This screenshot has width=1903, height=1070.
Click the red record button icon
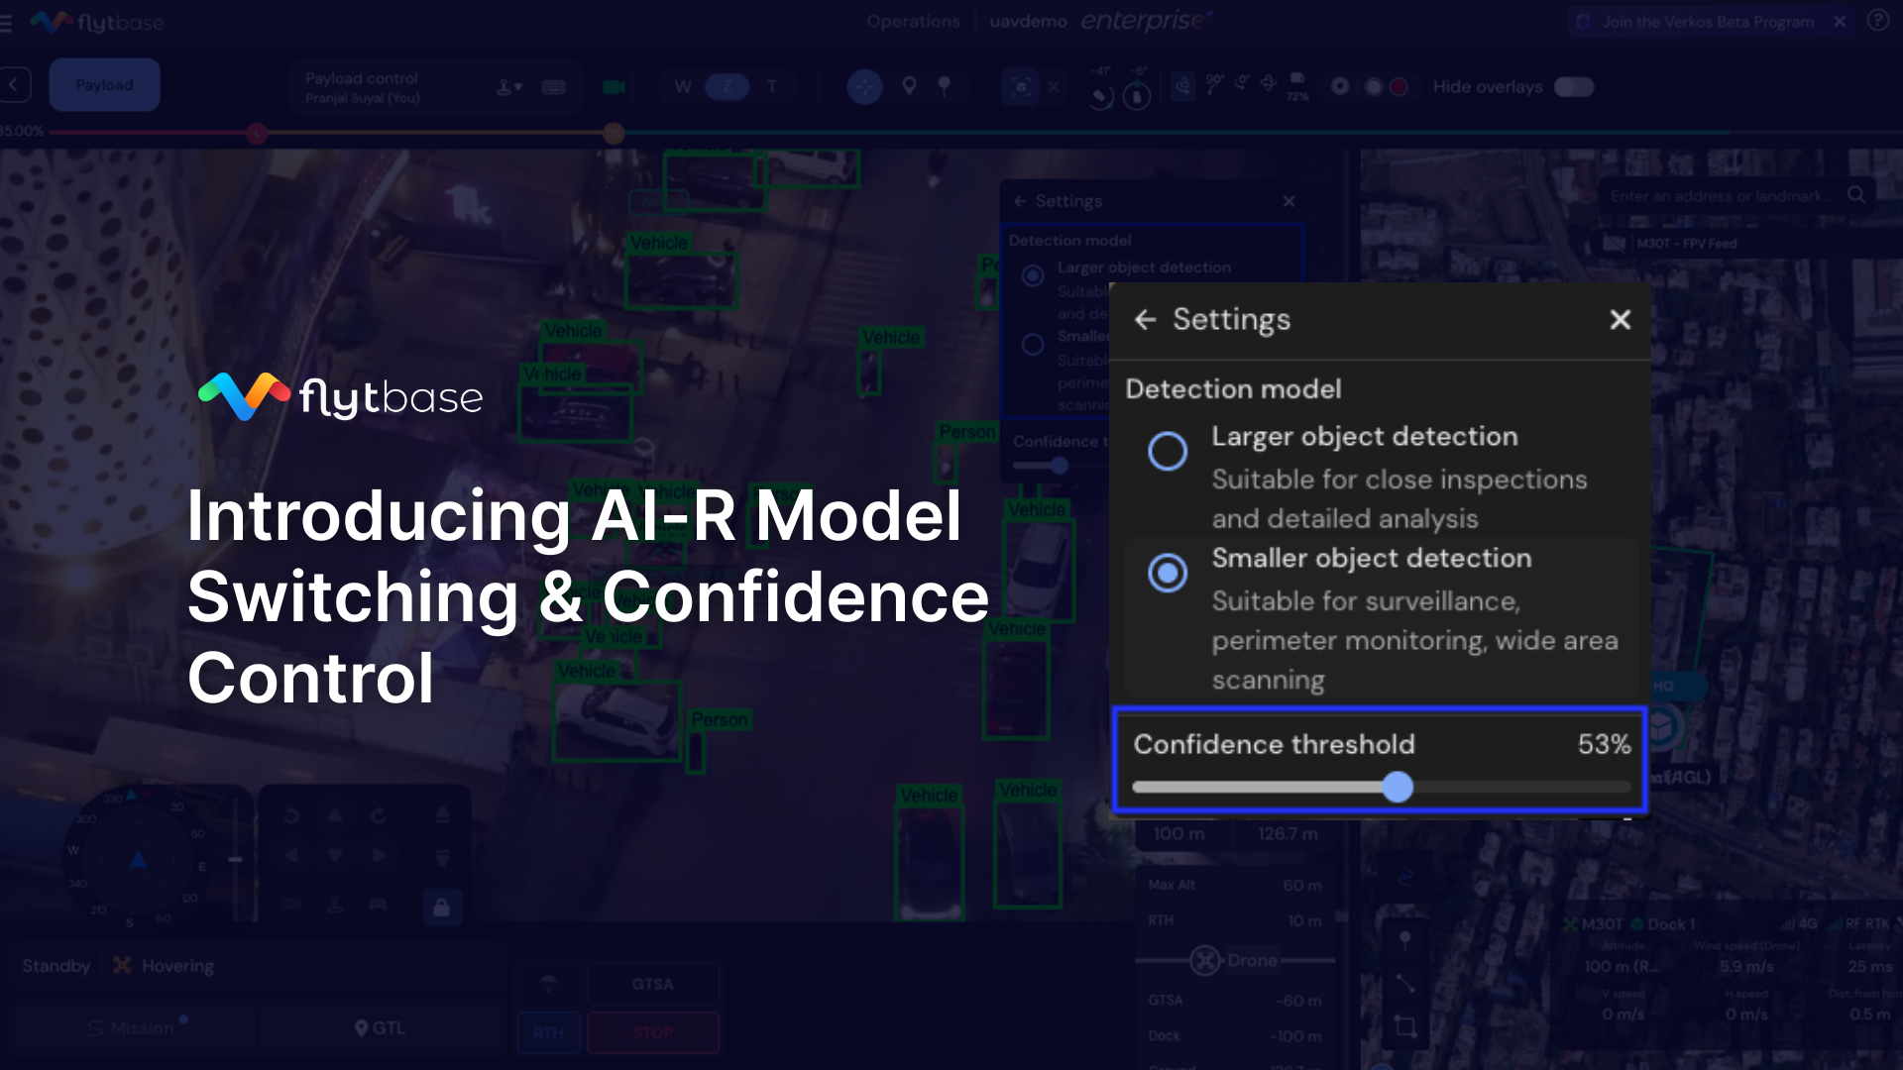[x=1399, y=87]
